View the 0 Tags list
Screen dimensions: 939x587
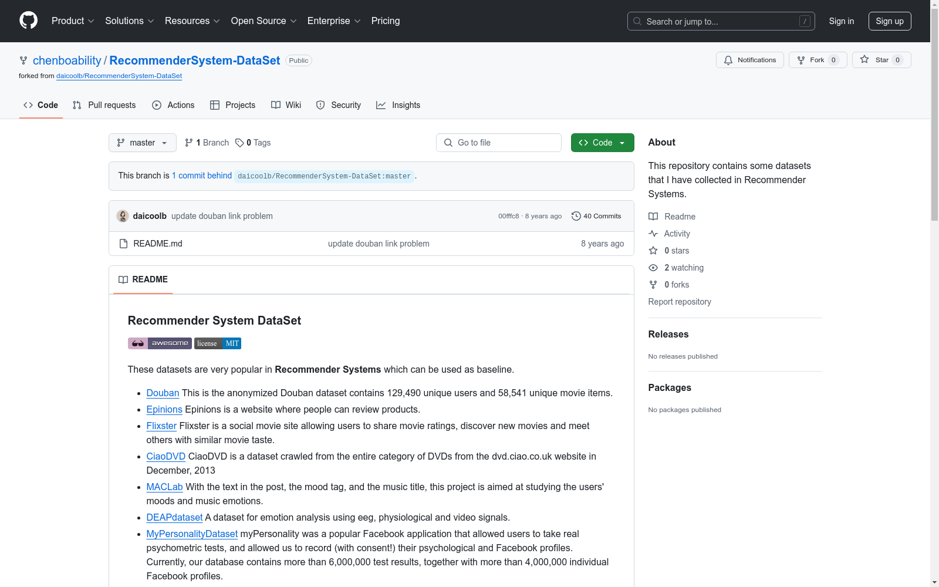tap(253, 143)
